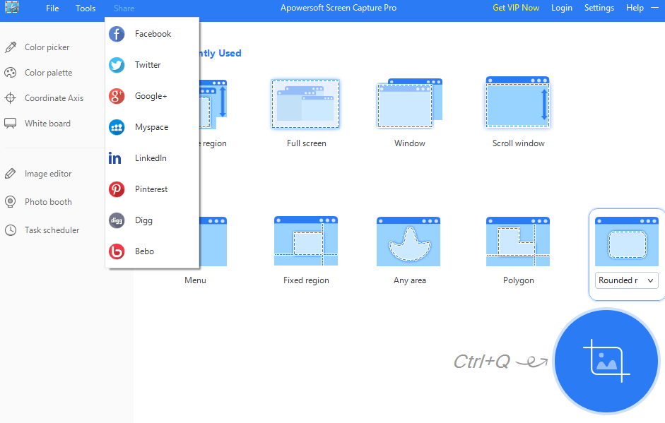Viewport: 665px width, 423px height.
Task: Click the Full screen capture icon
Action: point(305,104)
